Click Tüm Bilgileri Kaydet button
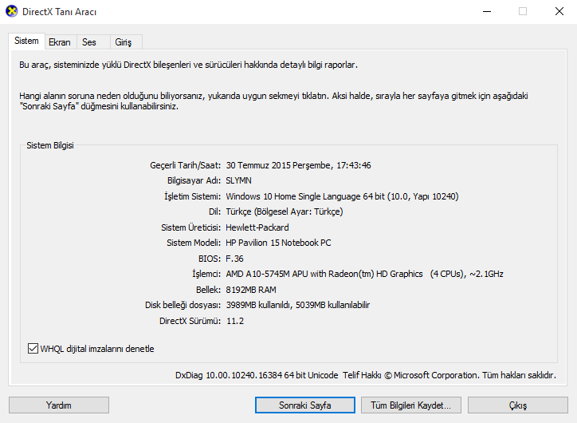This screenshot has width=577, height=423. click(411, 405)
